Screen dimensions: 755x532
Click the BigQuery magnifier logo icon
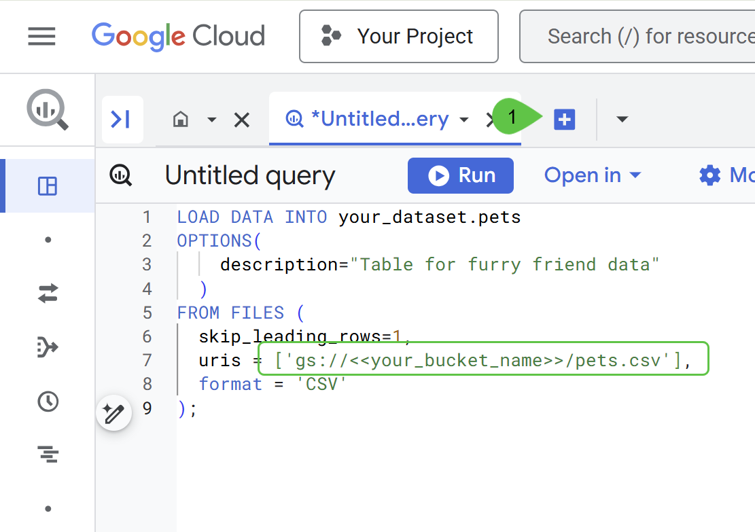click(x=47, y=109)
